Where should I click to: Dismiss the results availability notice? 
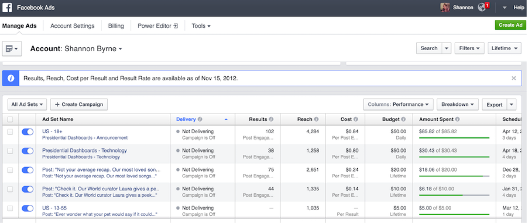[514, 78]
